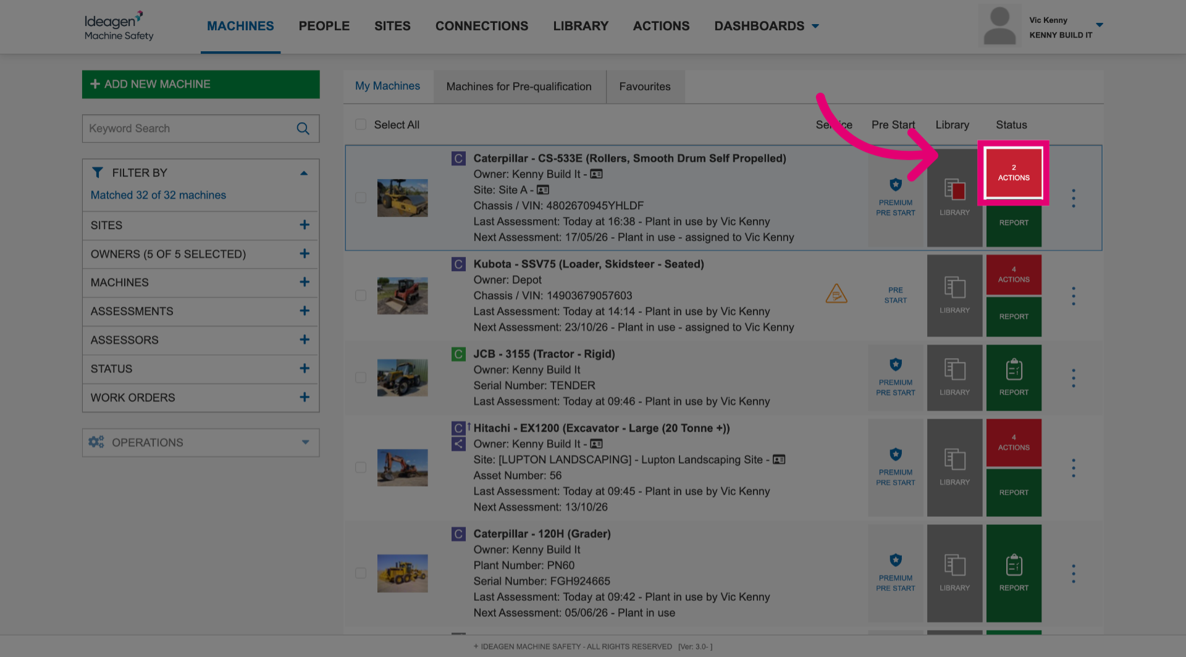Open more options for Caterpillar CS-533E
This screenshot has height=657, width=1186.
point(1074,198)
